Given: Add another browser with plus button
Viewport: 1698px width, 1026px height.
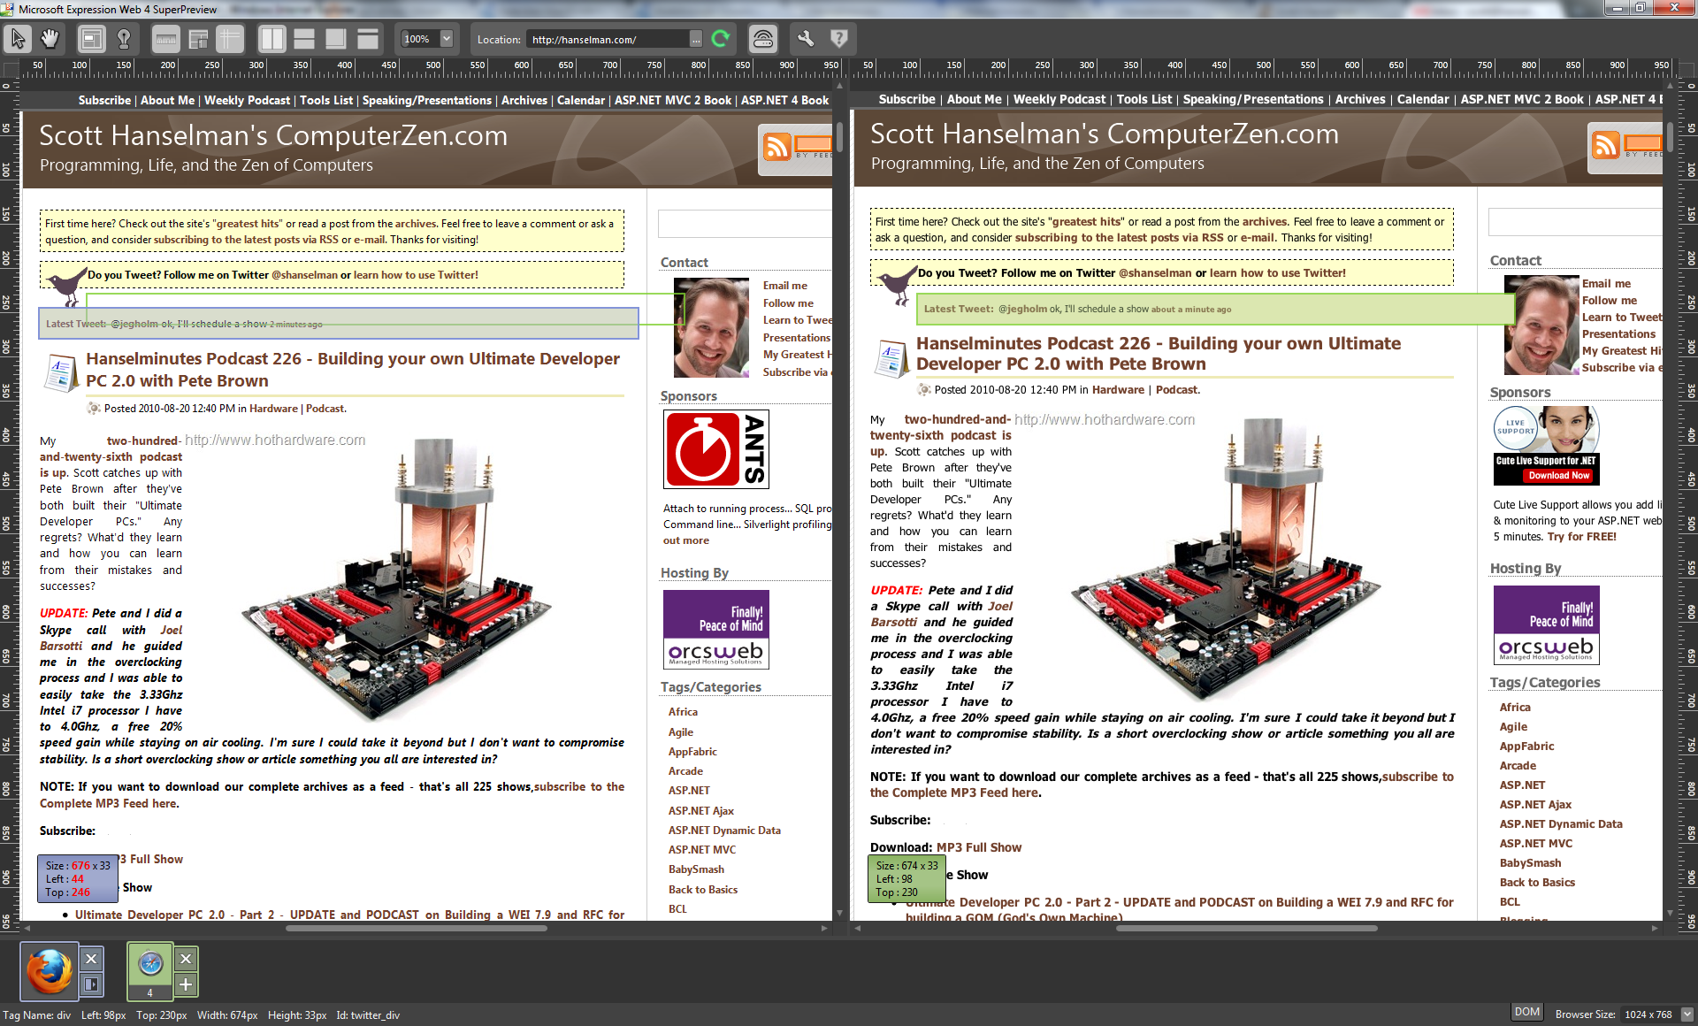Looking at the screenshot, I should [x=186, y=984].
